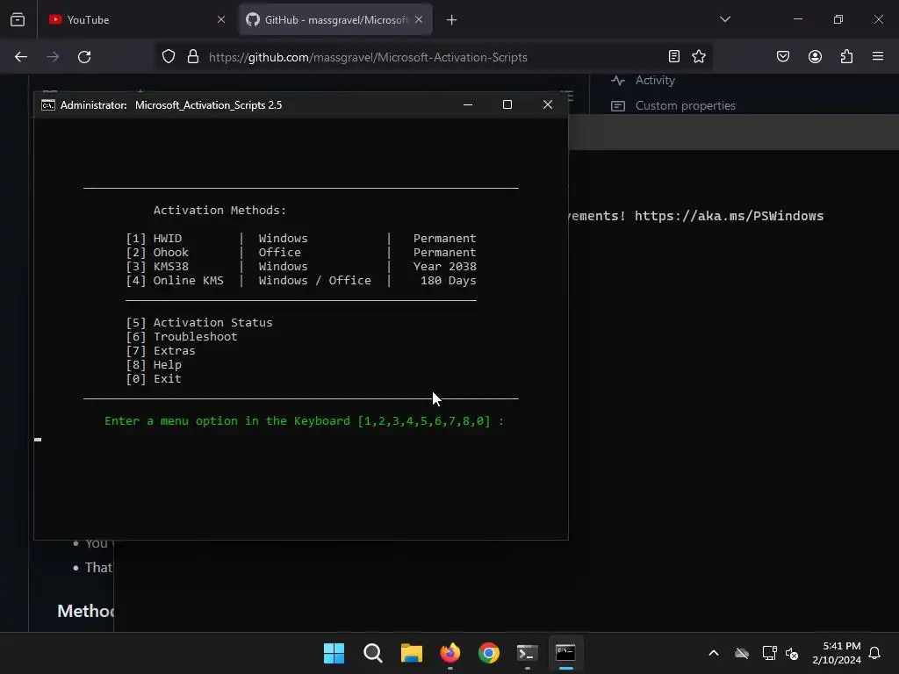Open extensions puzzle icon

click(x=846, y=56)
